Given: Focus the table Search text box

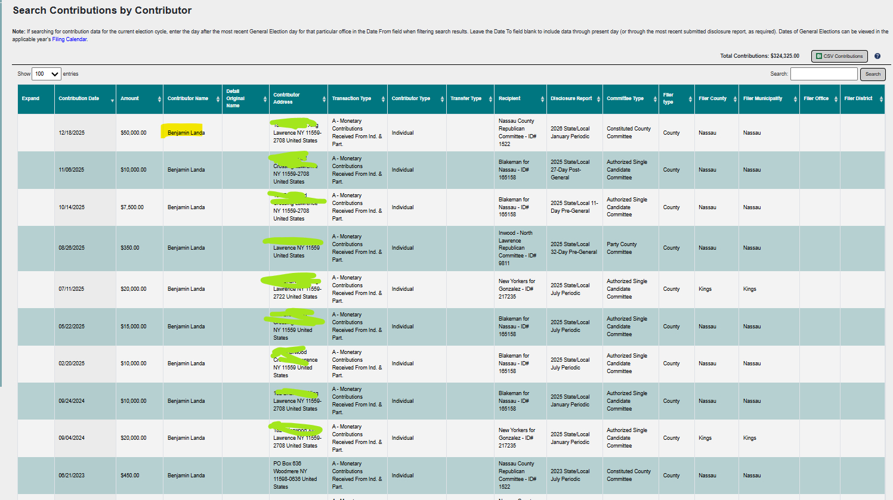Looking at the screenshot, I should 823,74.
